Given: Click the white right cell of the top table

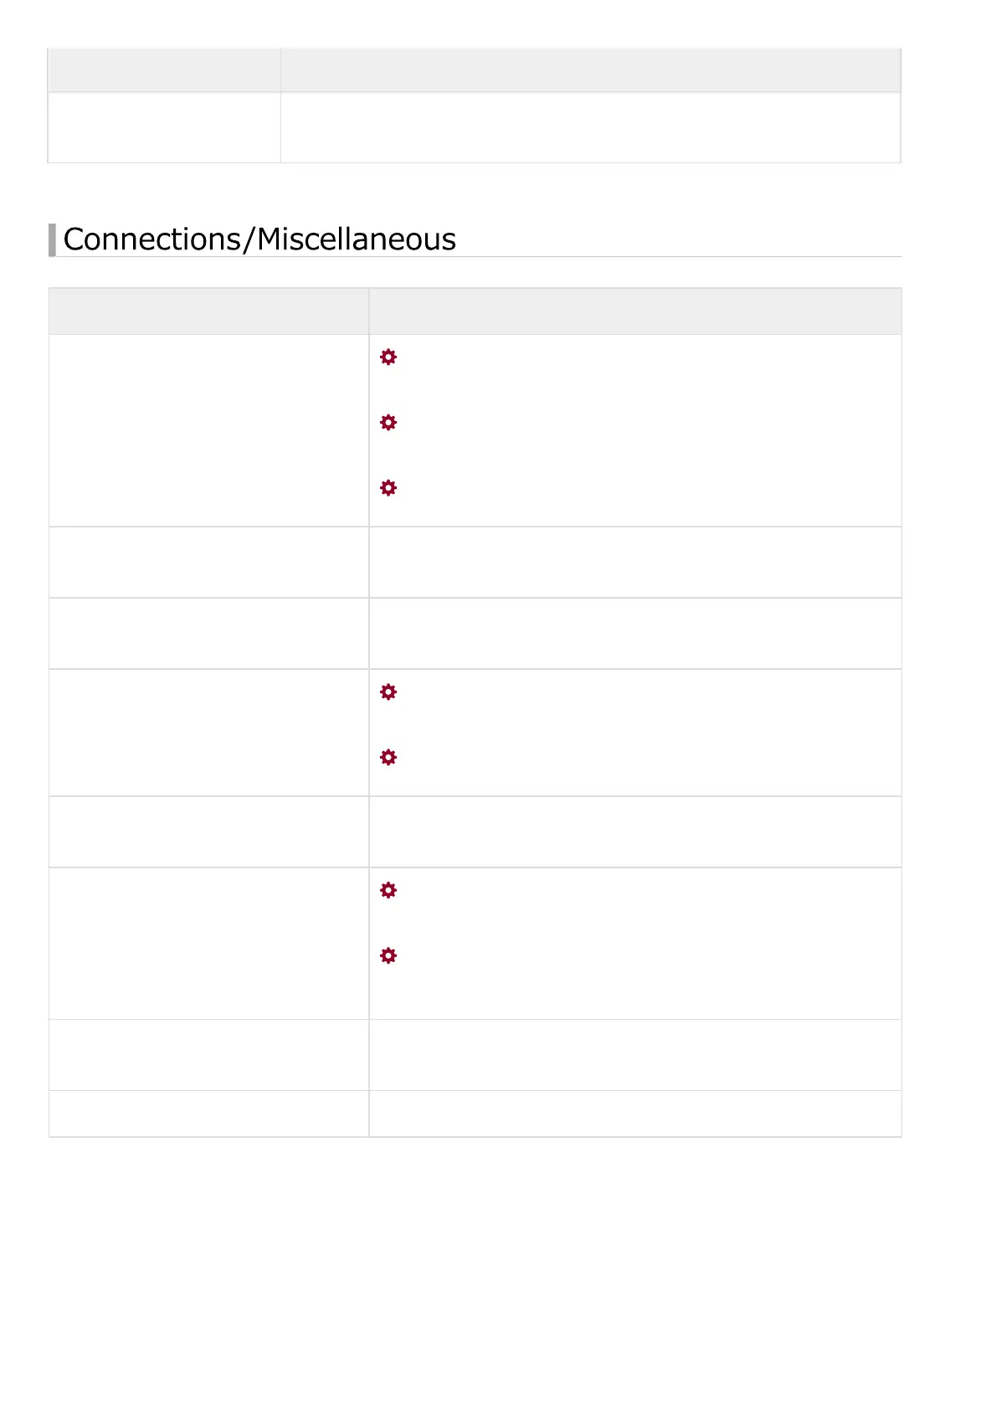Looking at the screenshot, I should (x=590, y=127).
